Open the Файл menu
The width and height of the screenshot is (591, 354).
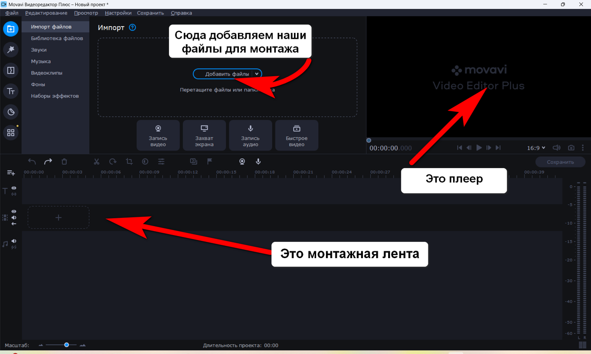coord(12,13)
